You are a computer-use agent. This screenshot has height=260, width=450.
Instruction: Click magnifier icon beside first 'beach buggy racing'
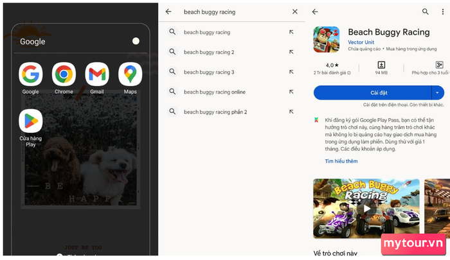[x=172, y=32]
